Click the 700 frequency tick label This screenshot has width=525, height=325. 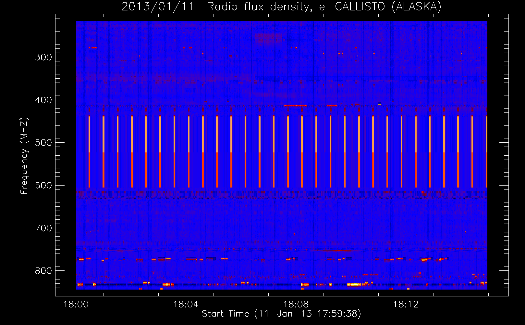(x=43, y=228)
